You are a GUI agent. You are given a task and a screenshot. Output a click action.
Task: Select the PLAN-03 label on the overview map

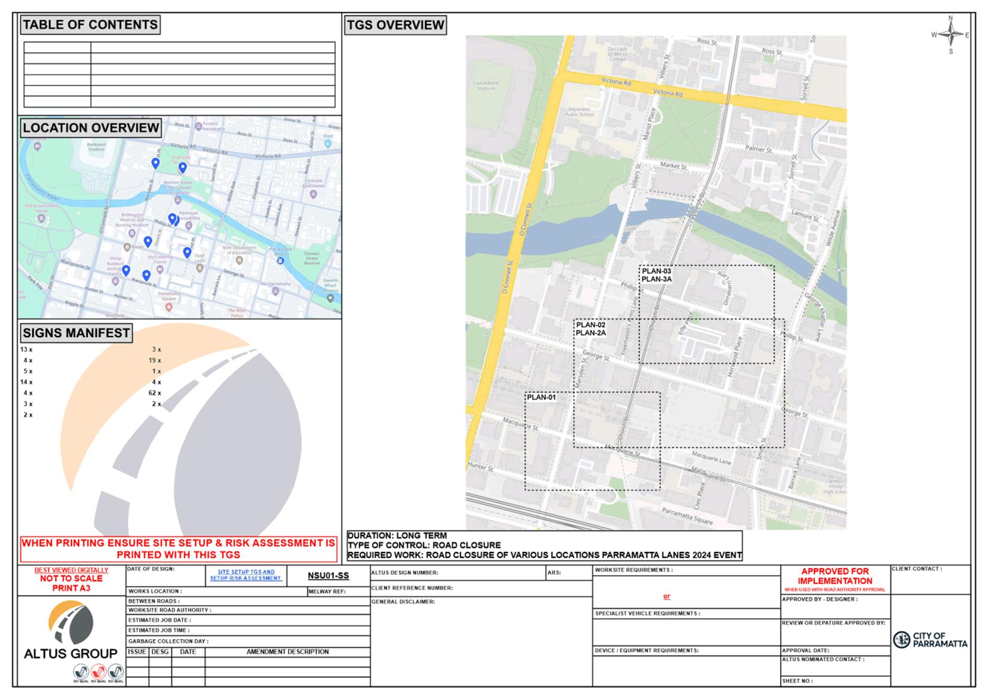click(x=656, y=272)
